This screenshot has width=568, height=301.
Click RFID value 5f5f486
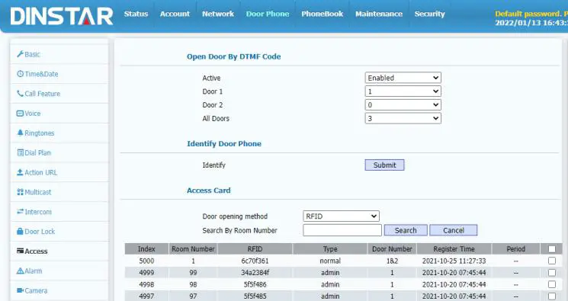click(255, 284)
